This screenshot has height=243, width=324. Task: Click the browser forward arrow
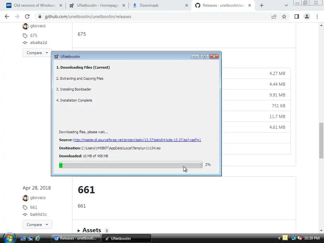click(17, 16)
